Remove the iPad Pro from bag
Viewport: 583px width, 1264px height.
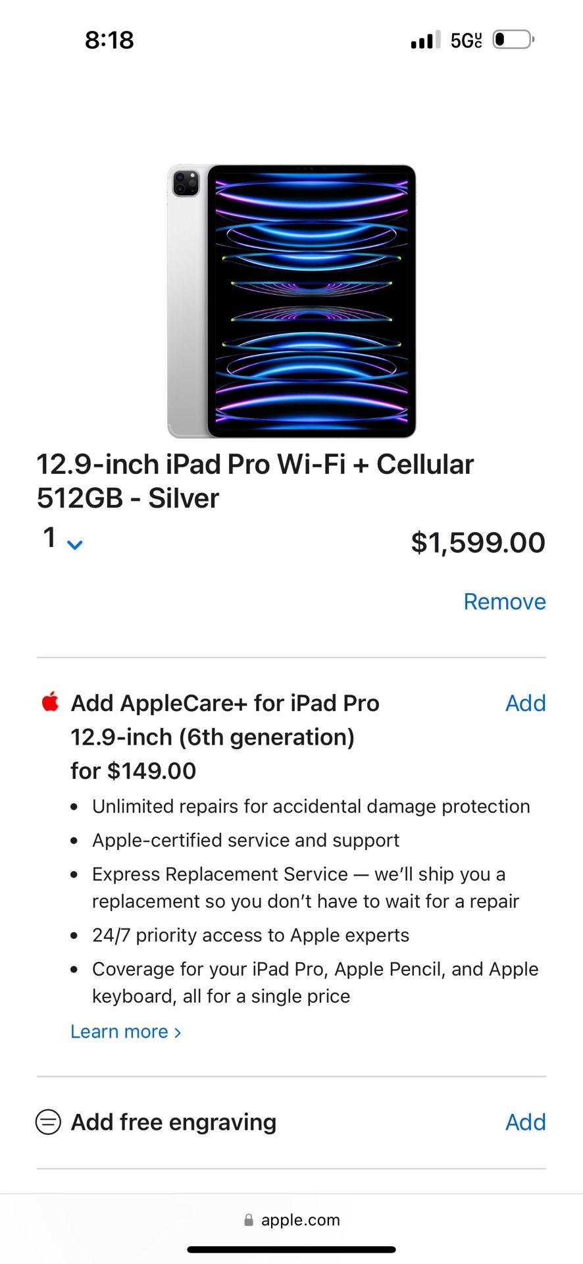coord(504,602)
